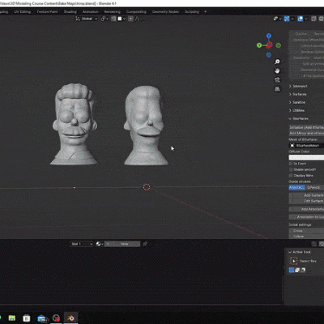The width and height of the screenshot is (324, 324).
Task: Open the snap options dropdown arrow
Action: click(x=124, y=19)
